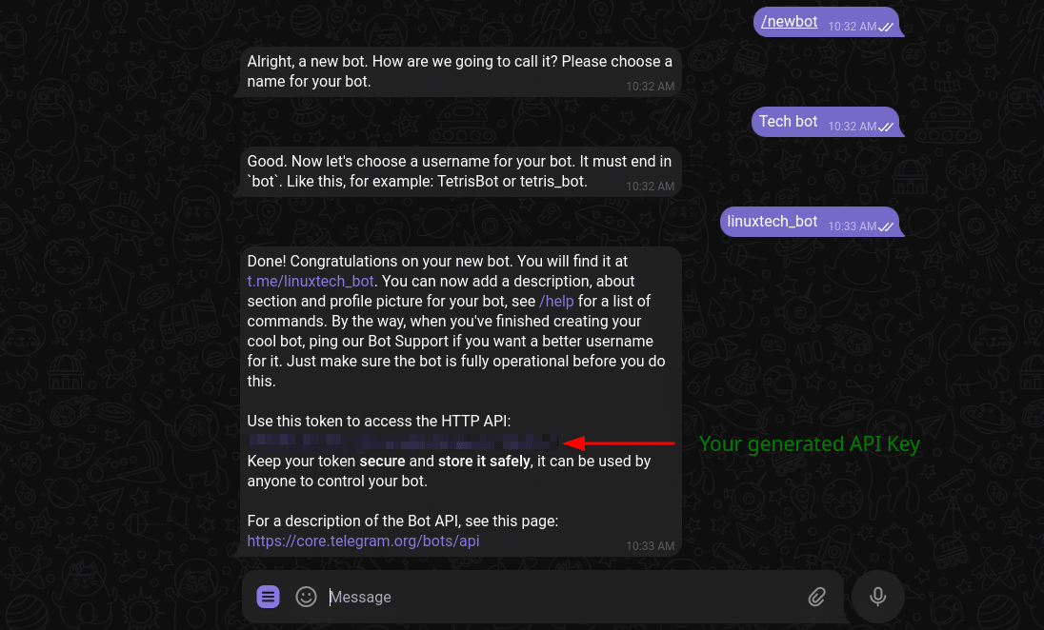Select the sent "Tech bot" message bubble
The image size is (1044, 630).
point(788,121)
